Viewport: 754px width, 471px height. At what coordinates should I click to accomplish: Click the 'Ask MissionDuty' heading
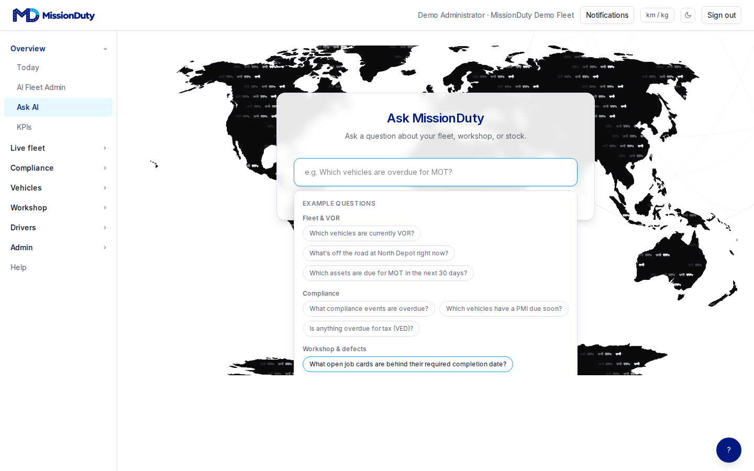(x=436, y=118)
